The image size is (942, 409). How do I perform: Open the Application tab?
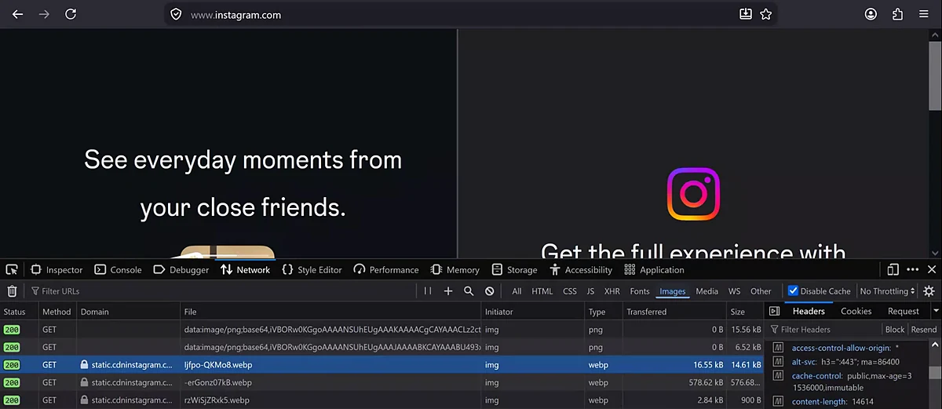tap(655, 269)
